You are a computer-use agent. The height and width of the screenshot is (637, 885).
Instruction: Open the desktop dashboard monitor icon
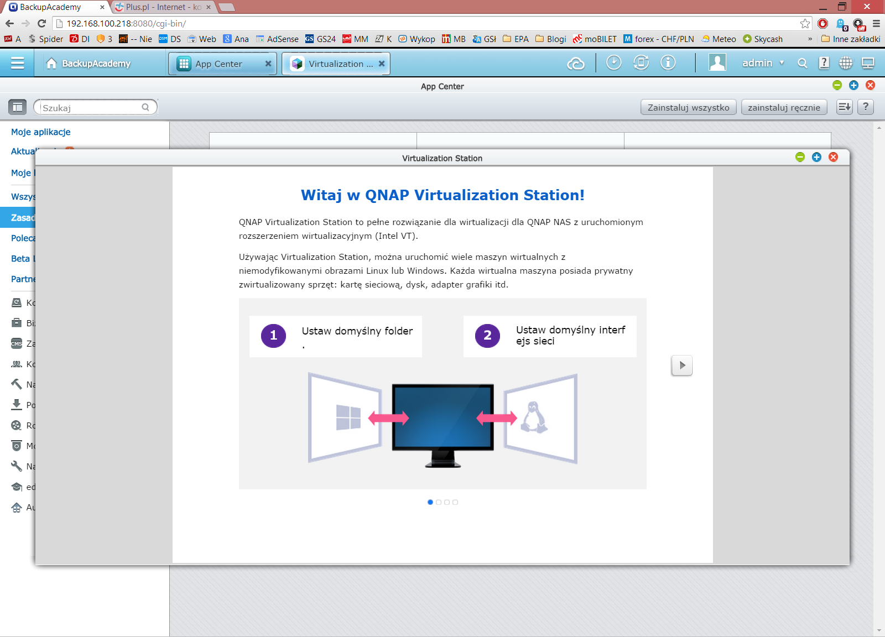pos(868,63)
